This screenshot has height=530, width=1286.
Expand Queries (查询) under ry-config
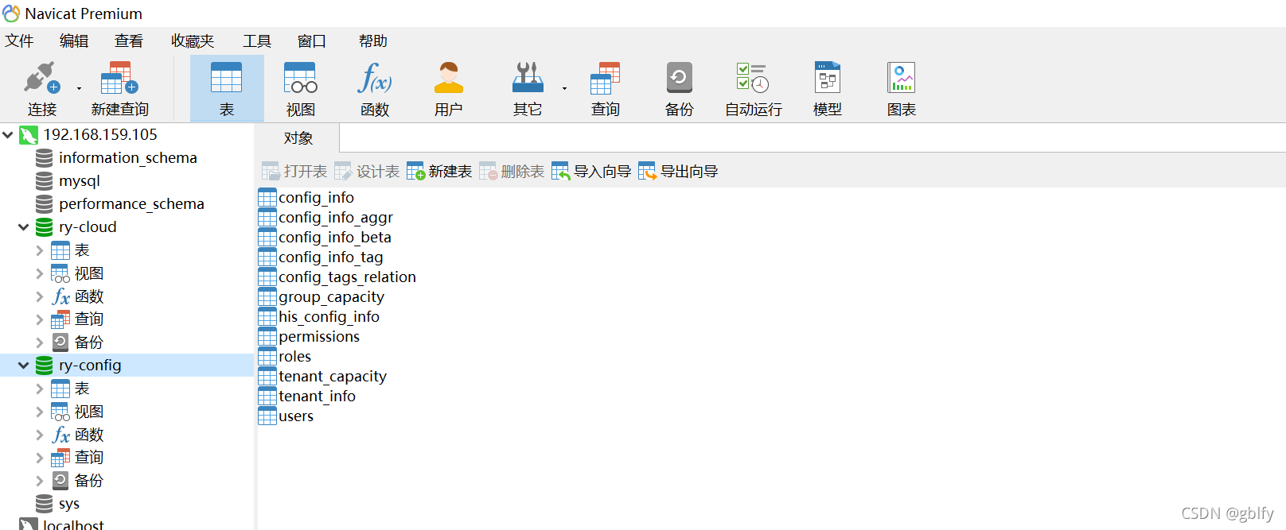[40, 458]
